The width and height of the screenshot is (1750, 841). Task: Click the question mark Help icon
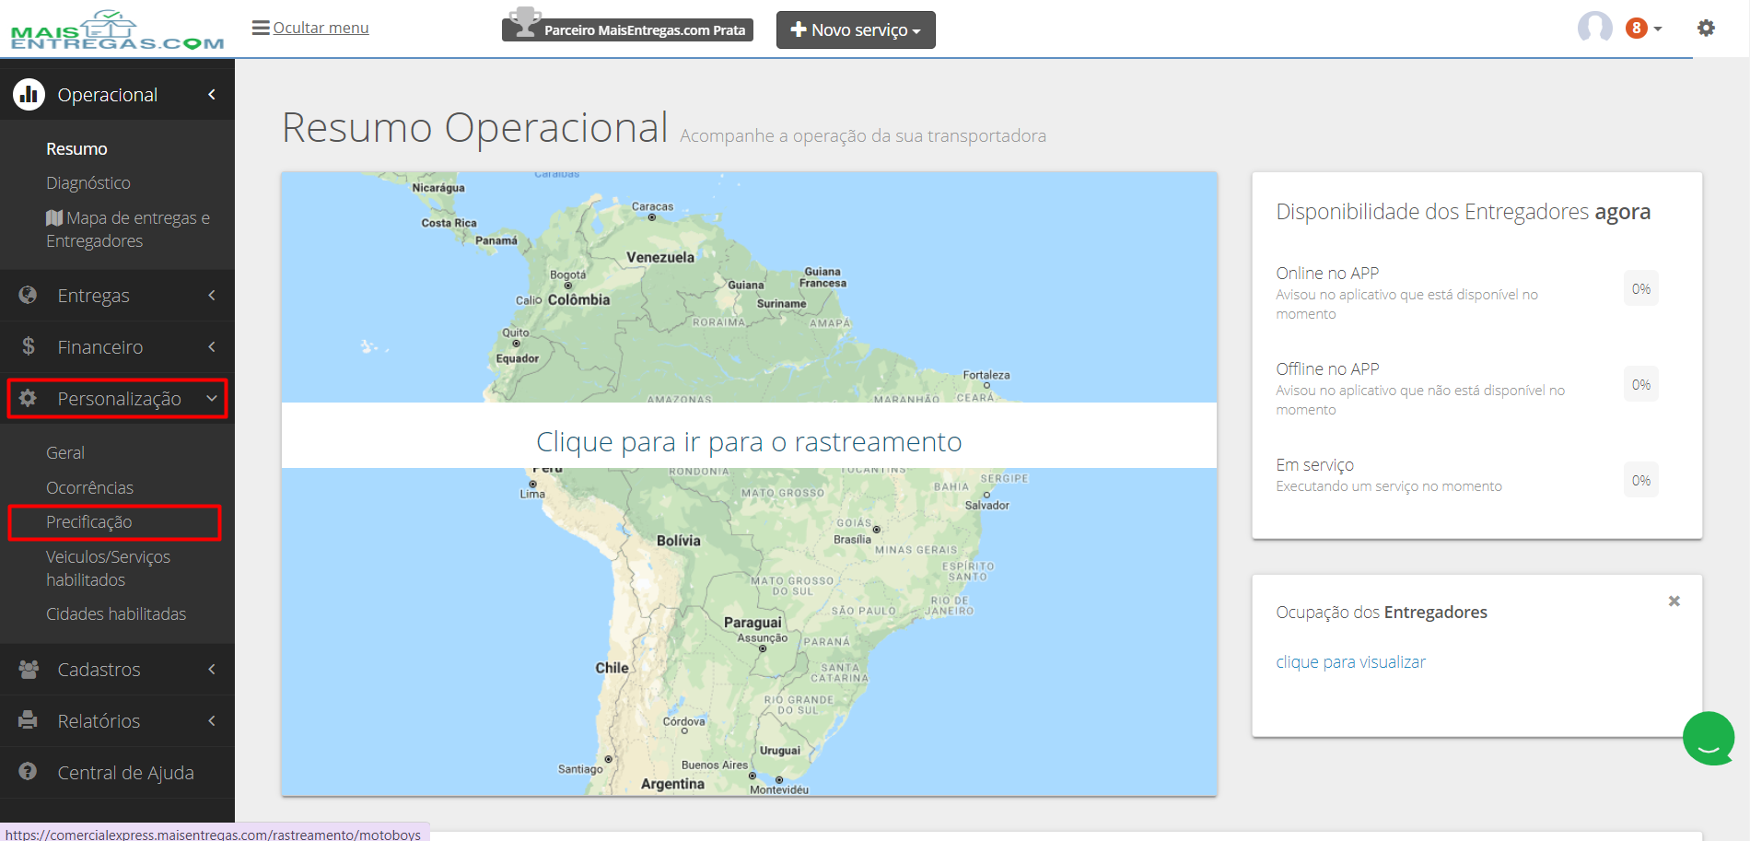coord(29,772)
